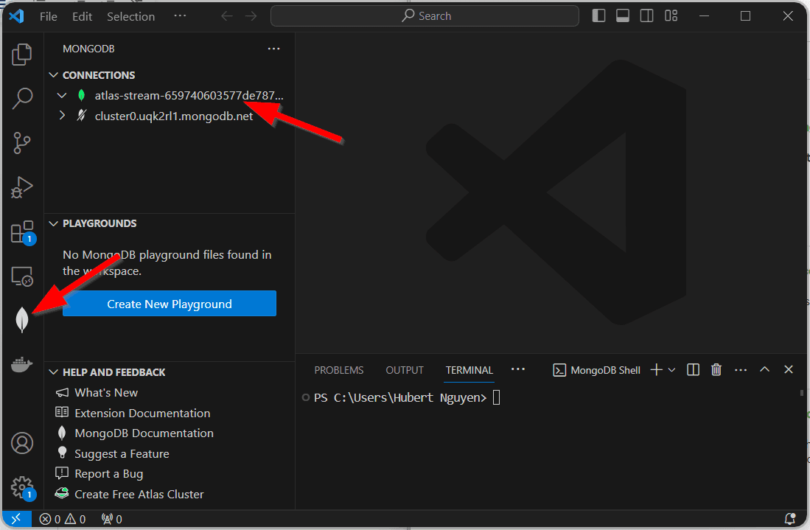Toggle the primary side bar layout button
This screenshot has width=810, height=530.
[x=598, y=15]
